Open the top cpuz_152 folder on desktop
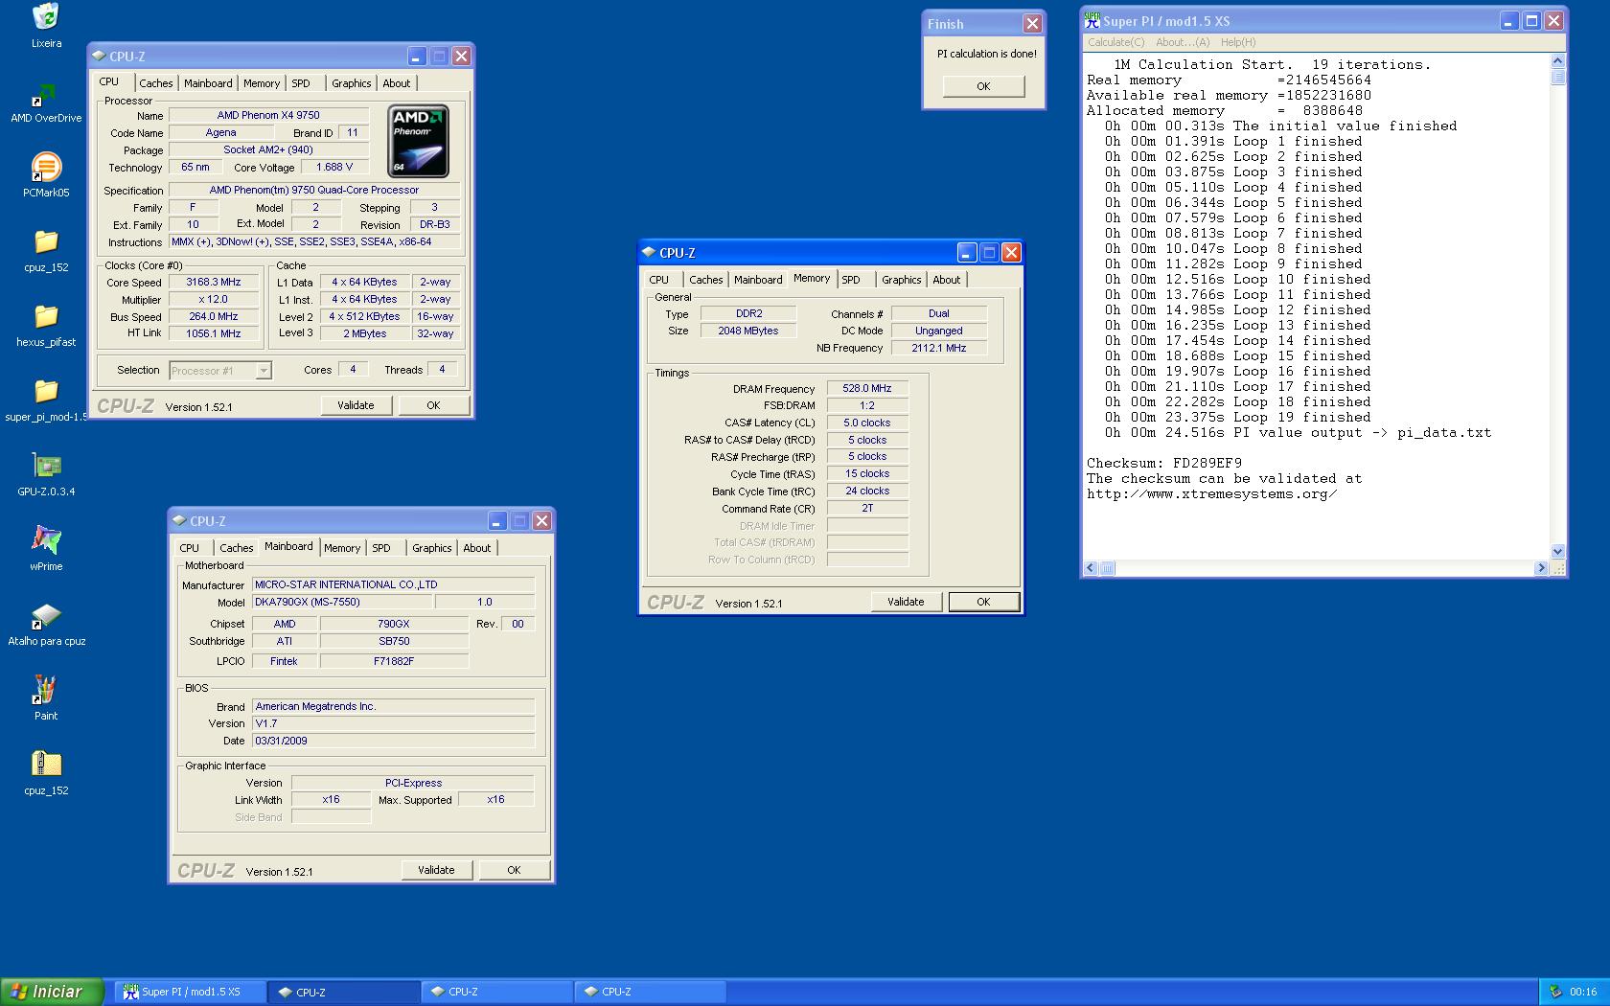This screenshot has width=1610, height=1006. [46, 241]
